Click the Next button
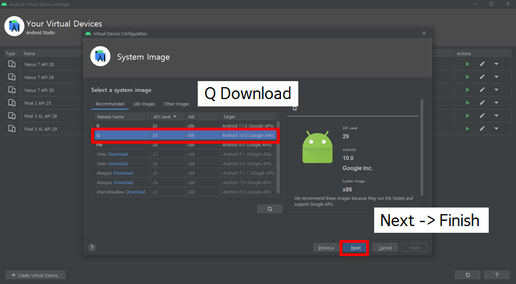Image resolution: width=516 pixels, height=284 pixels. (356, 248)
